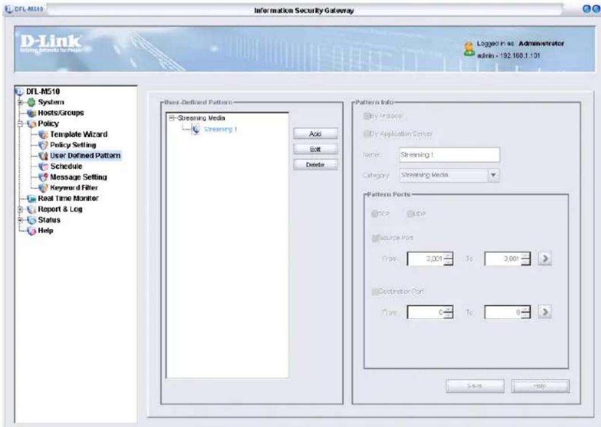Click the DFL-M510 root node icon
The height and width of the screenshot is (427, 601).
18,91
